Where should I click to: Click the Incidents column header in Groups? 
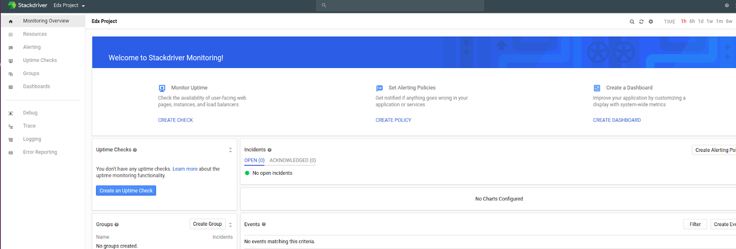[x=223, y=237]
